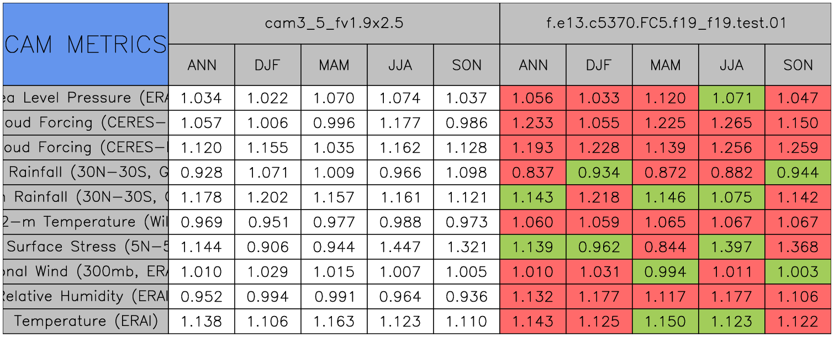Click JJA header under f.e13.c5370 test case
Viewport: 834px width, 337px height.
click(x=732, y=65)
